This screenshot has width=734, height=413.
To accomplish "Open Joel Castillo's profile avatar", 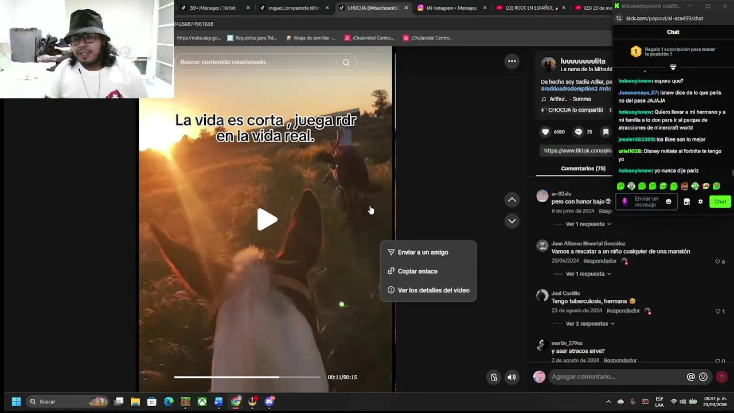I will (542, 296).
